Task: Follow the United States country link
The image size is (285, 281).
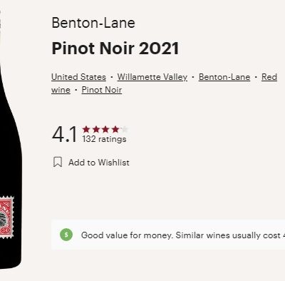Action: coord(78,77)
